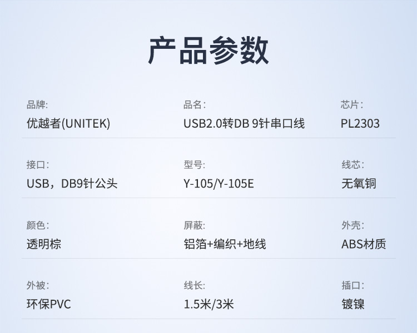The height and width of the screenshot is (333, 417).
Task: Select the 无氧铜 wire core value
Action: coord(359,183)
